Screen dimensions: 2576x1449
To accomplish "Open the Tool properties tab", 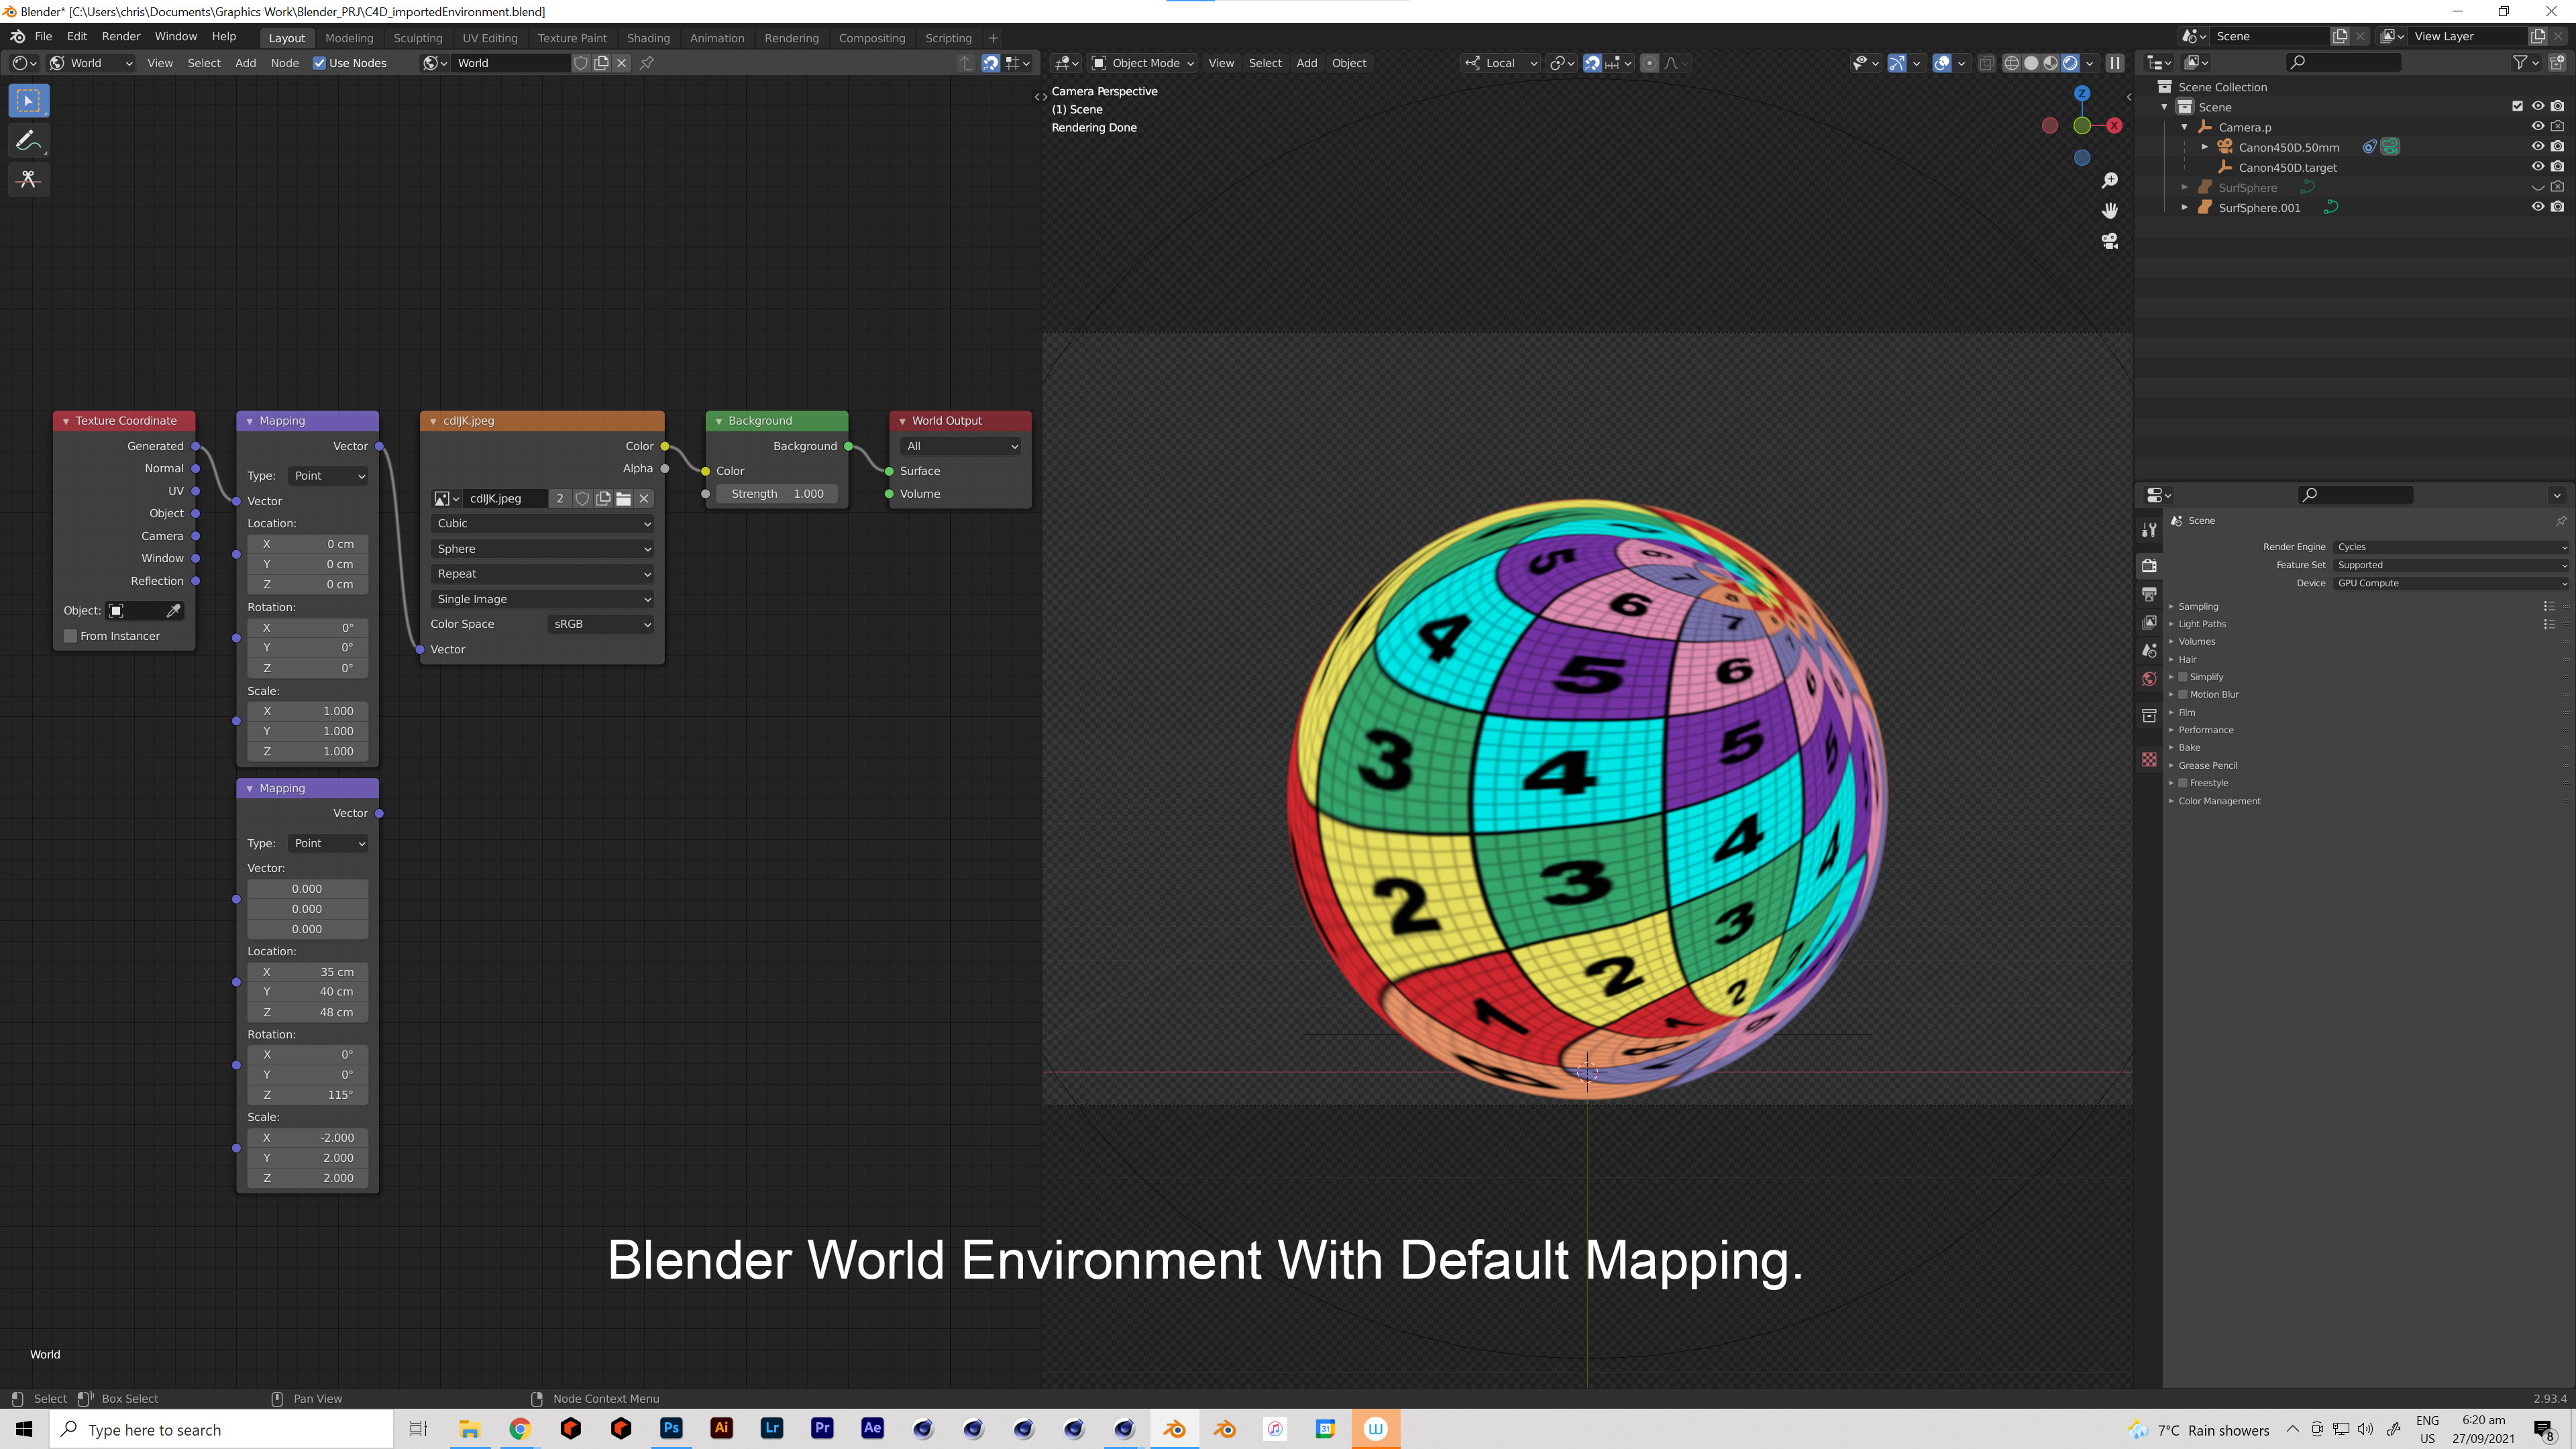I will pyautogui.click(x=2149, y=529).
